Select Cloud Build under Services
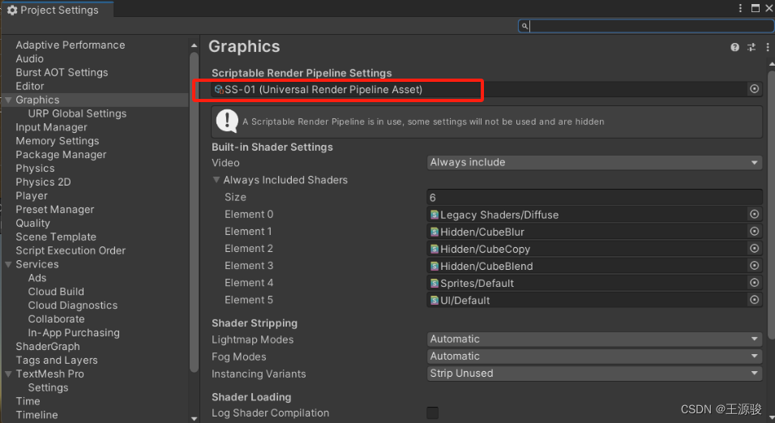The width and height of the screenshot is (775, 423). [56, 292]
